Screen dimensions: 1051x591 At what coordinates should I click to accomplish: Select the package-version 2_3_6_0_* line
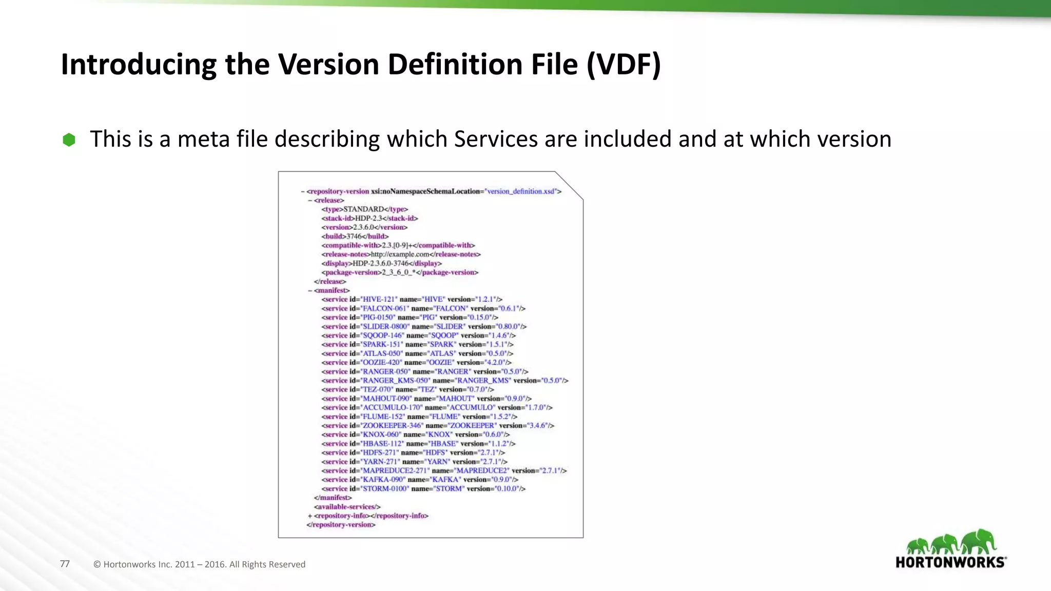pos(400,272)
